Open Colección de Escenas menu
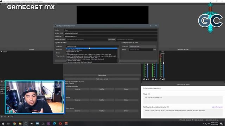This screenshot has width=225, height=126. (x=31, y=4)
